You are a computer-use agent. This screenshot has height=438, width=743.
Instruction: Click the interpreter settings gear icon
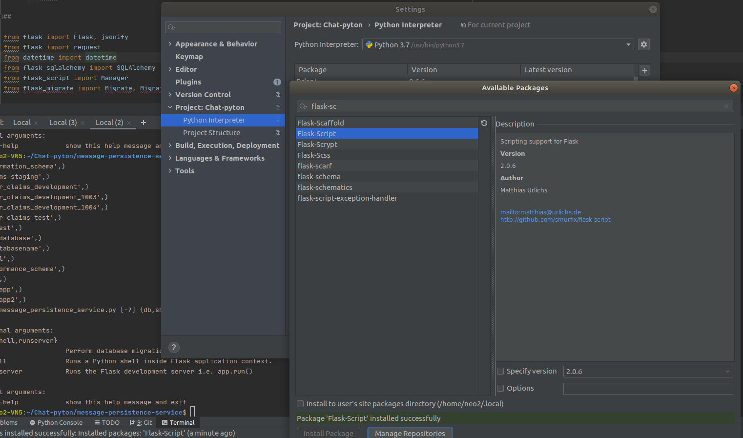[644, 44]
